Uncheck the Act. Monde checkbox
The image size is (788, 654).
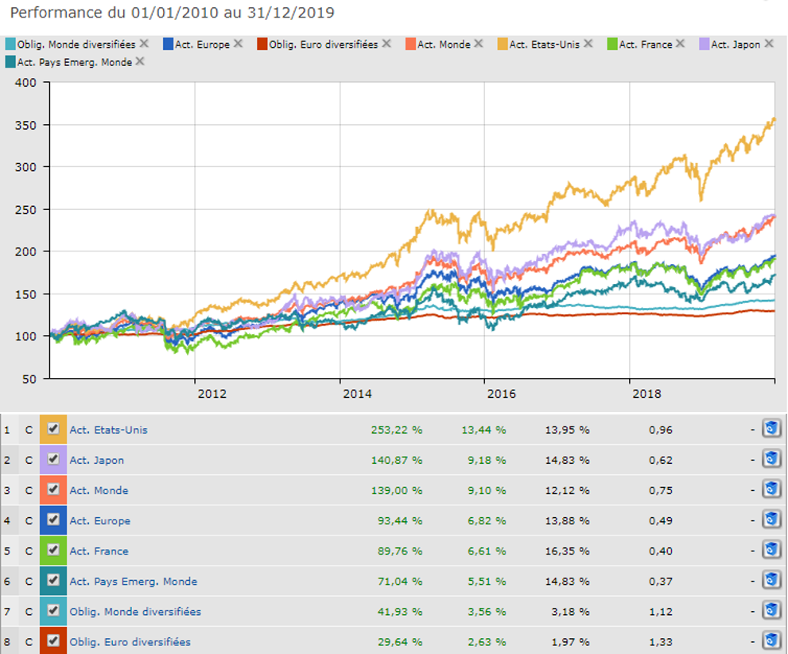coord(53,489)
